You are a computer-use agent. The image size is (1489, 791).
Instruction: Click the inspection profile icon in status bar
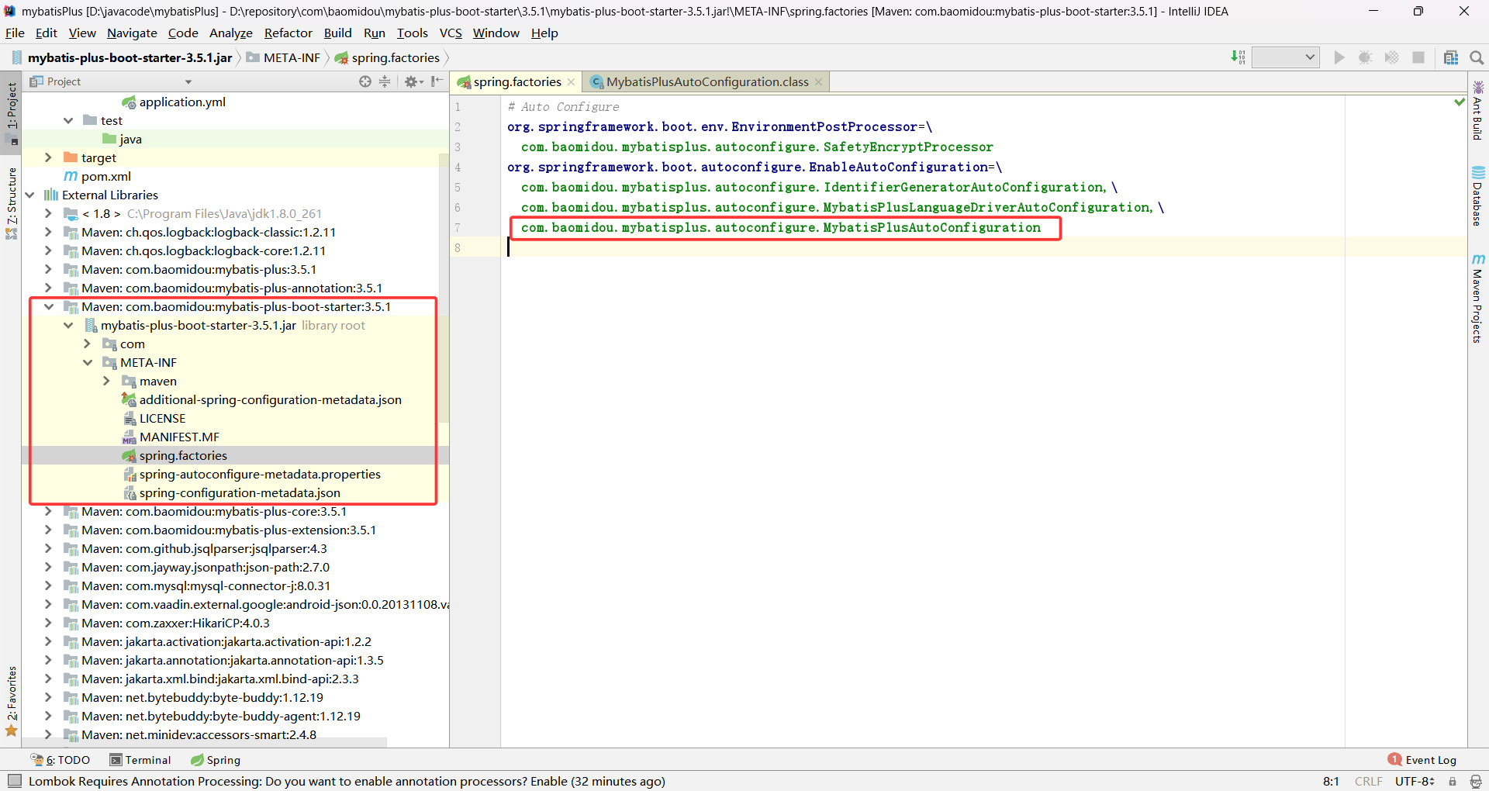1475,781
